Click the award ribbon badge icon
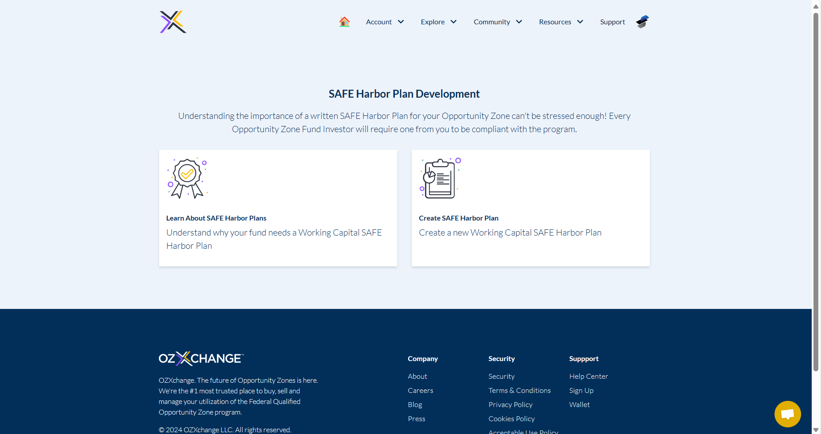This screenshot has width=821, height=434. (x=187, y=178)
